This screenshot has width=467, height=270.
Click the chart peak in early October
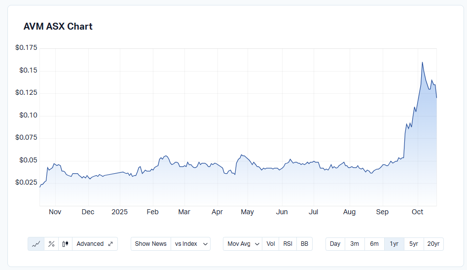(x=423, y=63)
